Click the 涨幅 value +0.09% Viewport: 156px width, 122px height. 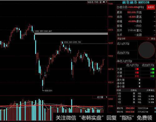[132, 21]
